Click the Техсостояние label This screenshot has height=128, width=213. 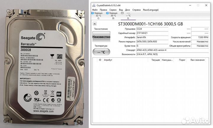101,29
